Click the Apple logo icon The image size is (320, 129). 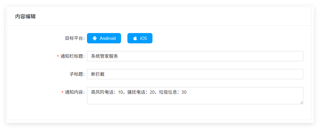coord(135,38)
